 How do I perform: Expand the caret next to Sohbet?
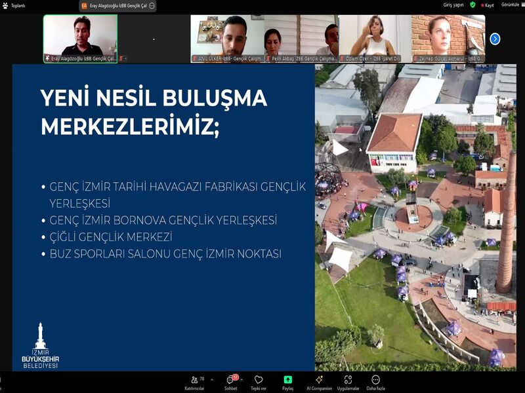(241, 379)
